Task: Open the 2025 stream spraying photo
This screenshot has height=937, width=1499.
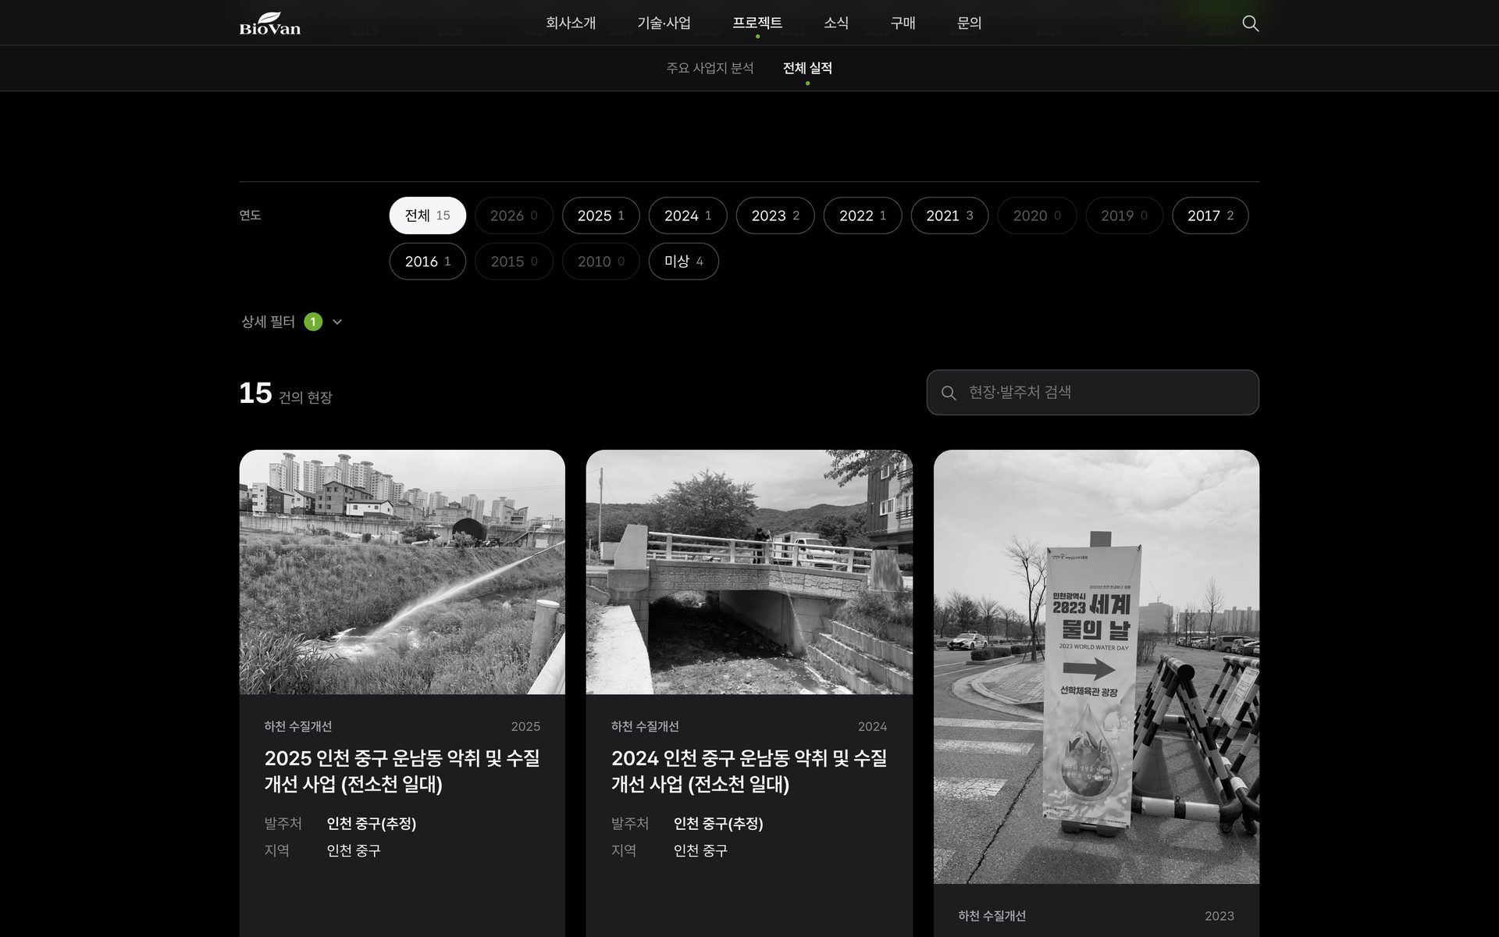Action: point(402,572)
